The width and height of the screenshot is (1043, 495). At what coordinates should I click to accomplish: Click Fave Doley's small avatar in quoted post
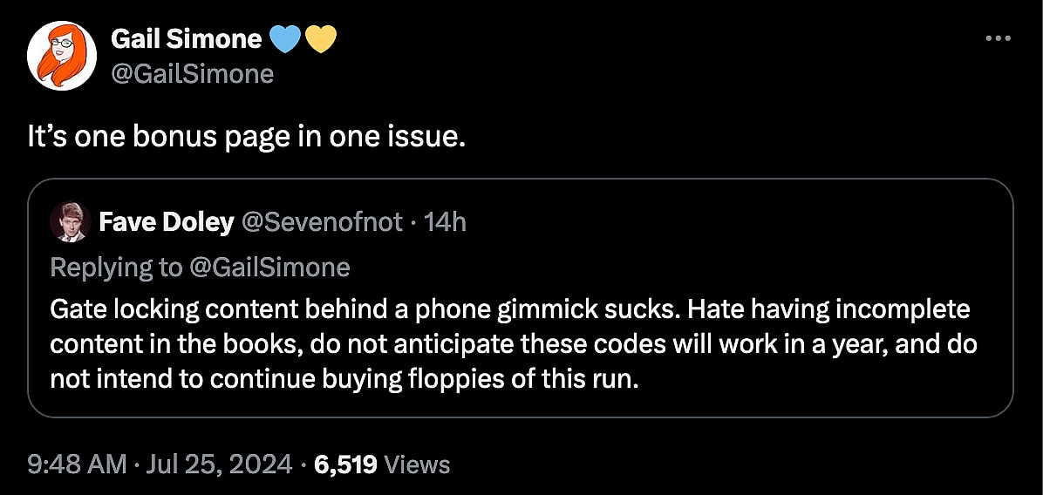click(68, 221)
